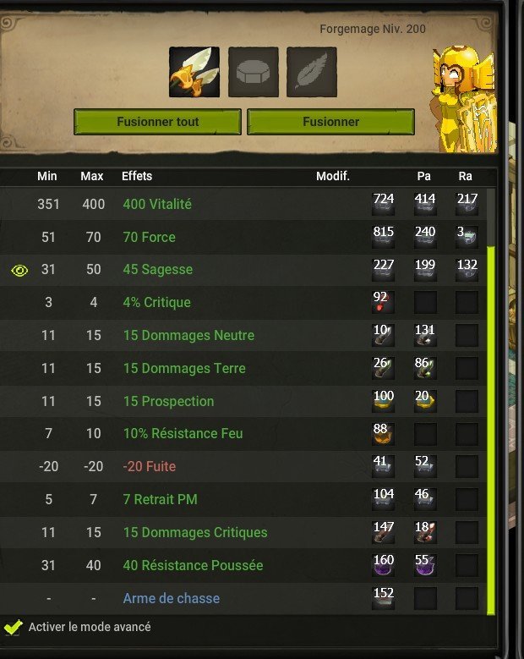524x659 pixels.
Task: Select the 92 Critique rune icon
Action: (383, 302)
